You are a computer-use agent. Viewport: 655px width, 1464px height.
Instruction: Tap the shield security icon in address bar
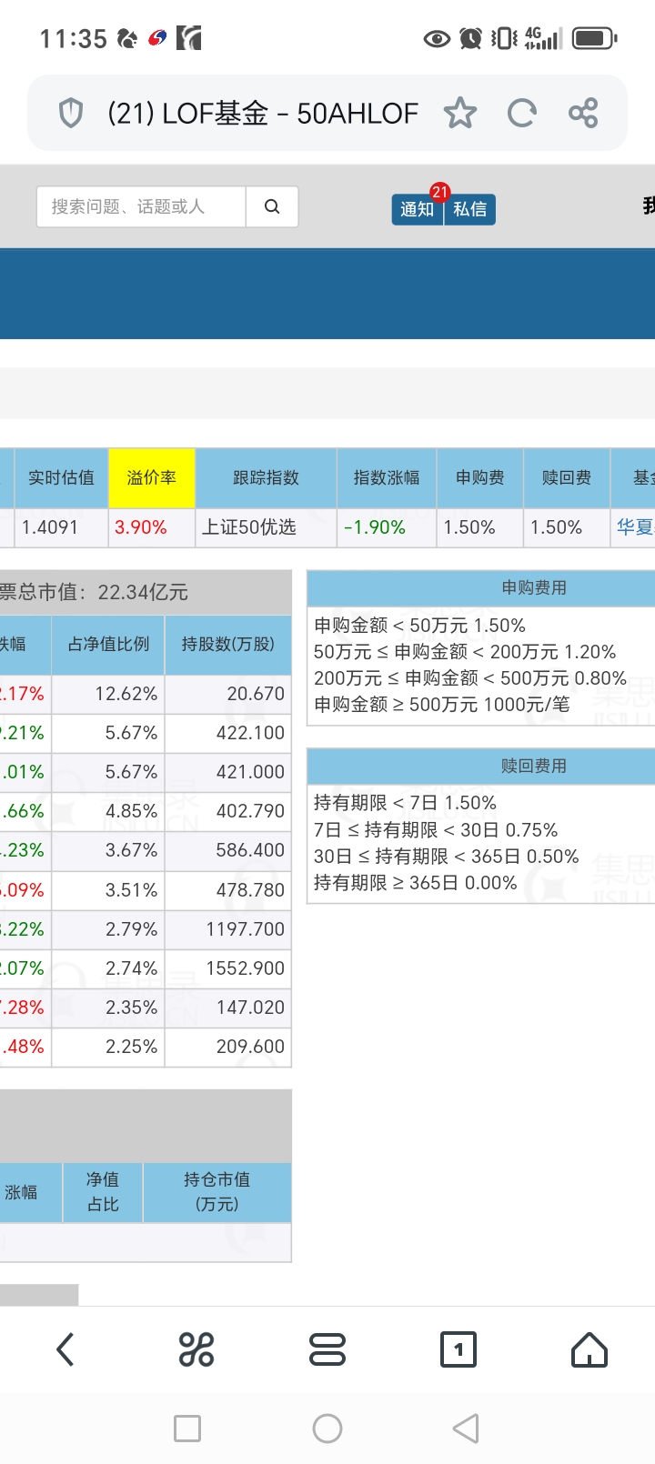click(x=71, y=114)
